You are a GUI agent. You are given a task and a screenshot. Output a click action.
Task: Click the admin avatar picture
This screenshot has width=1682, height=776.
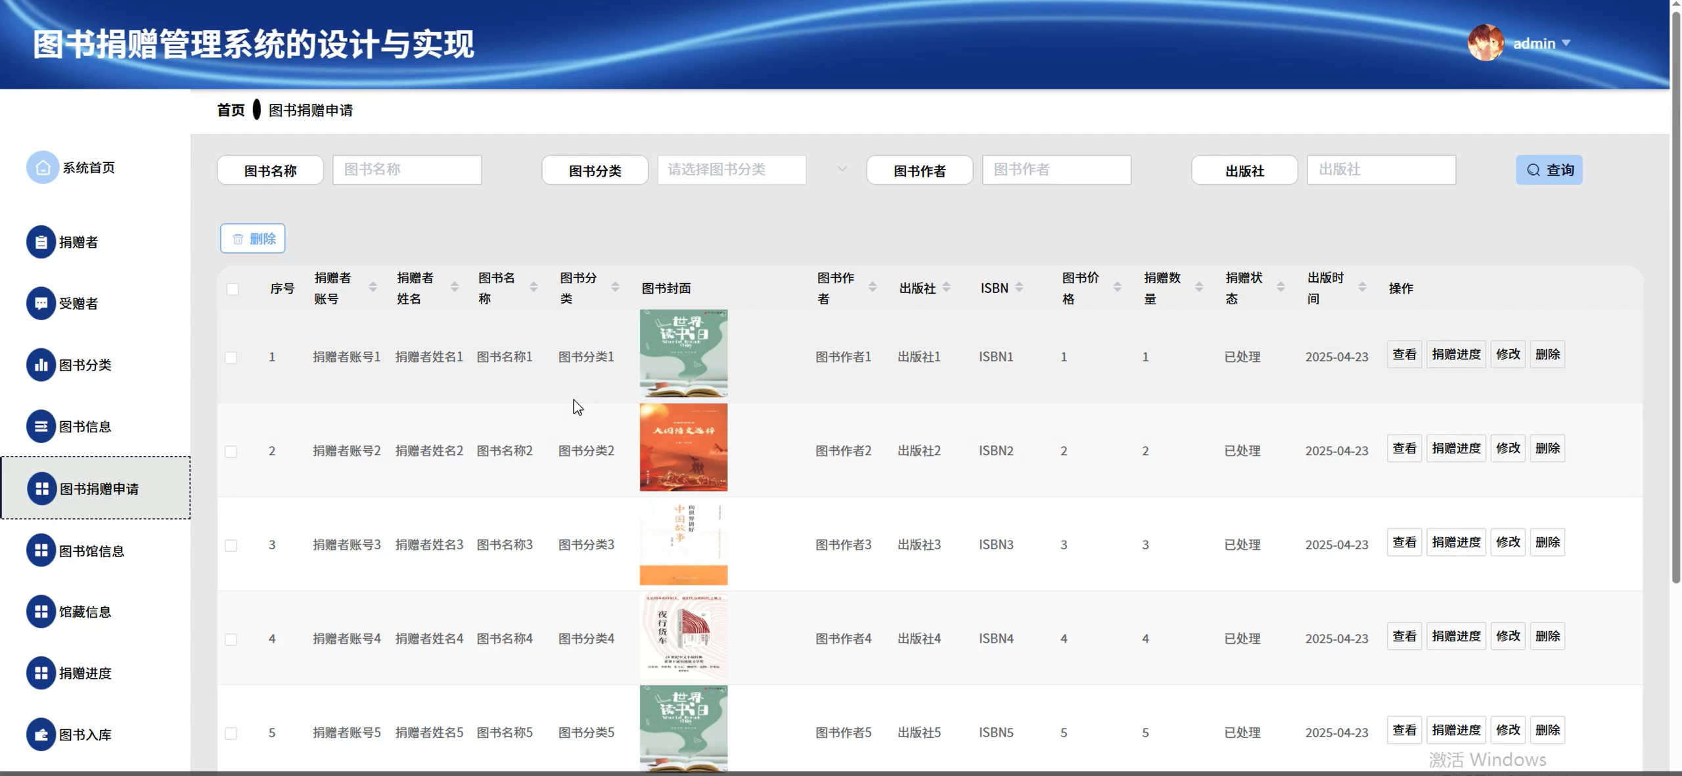1485,43
